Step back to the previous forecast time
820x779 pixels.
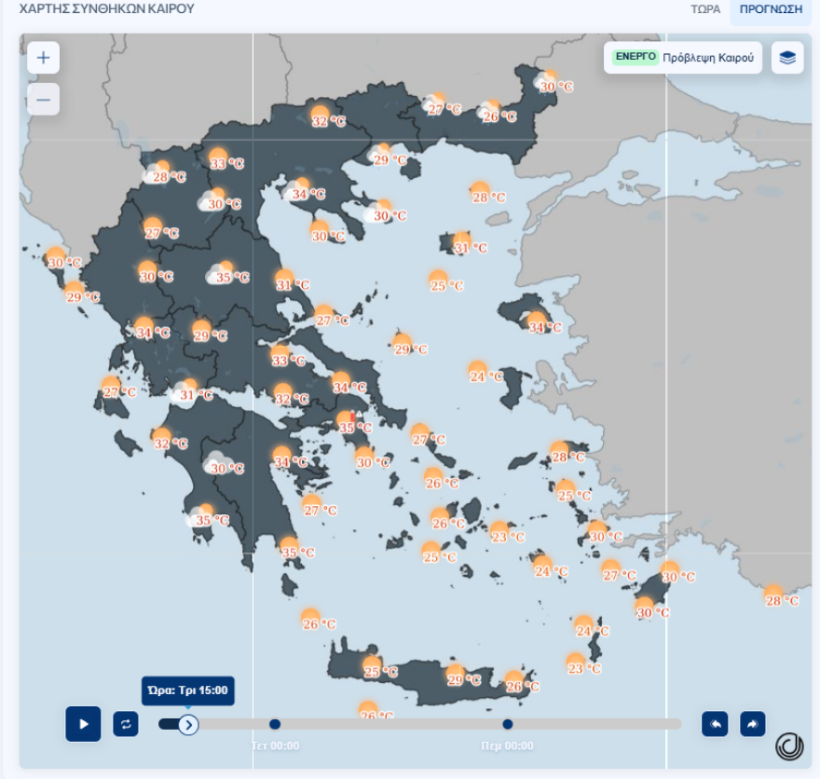pos(715,724)
